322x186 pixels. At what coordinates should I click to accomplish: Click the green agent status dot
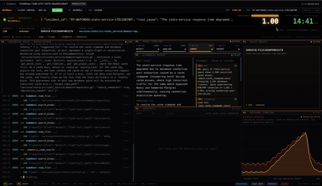[x=4, y=20]
